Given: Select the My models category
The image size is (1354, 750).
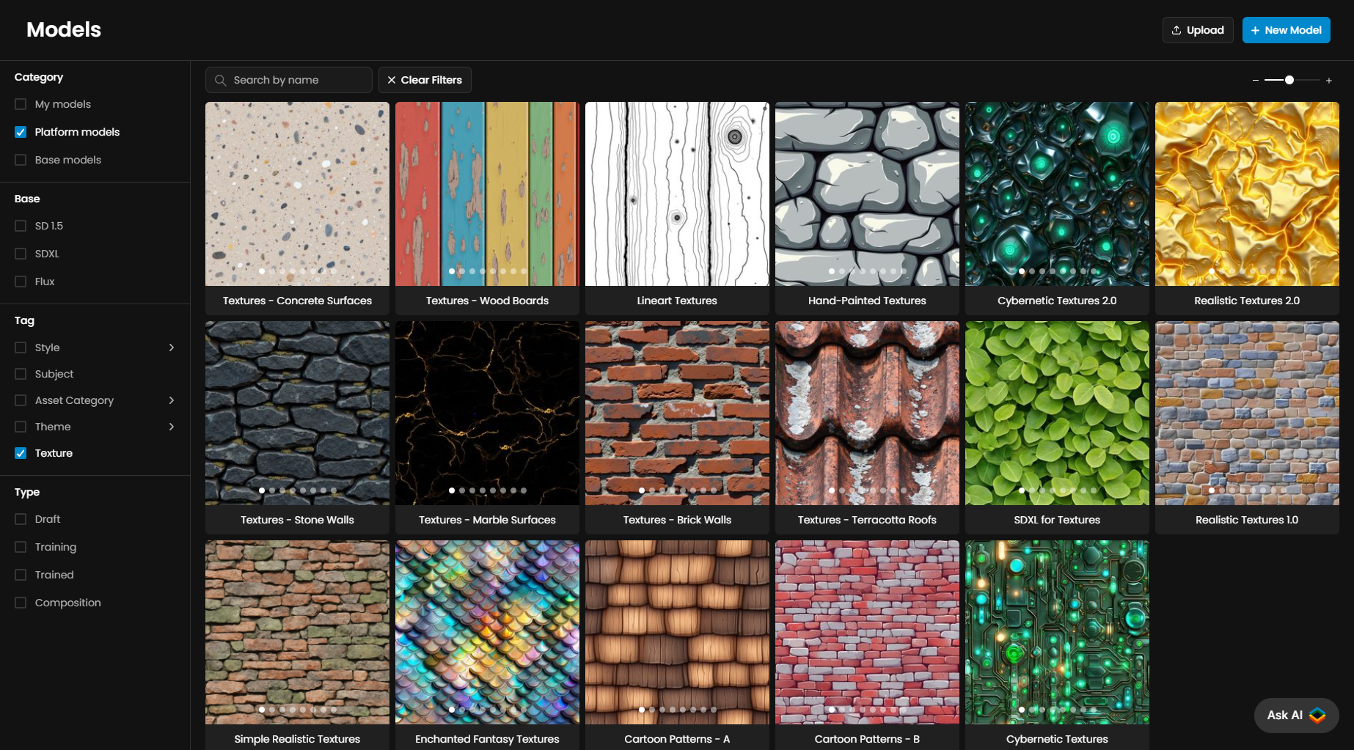Looking at the screenshot, I should 21,104.
